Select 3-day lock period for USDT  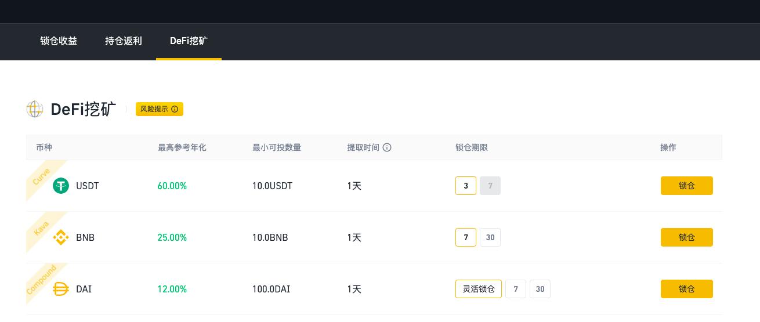click(x=466, y=186)
